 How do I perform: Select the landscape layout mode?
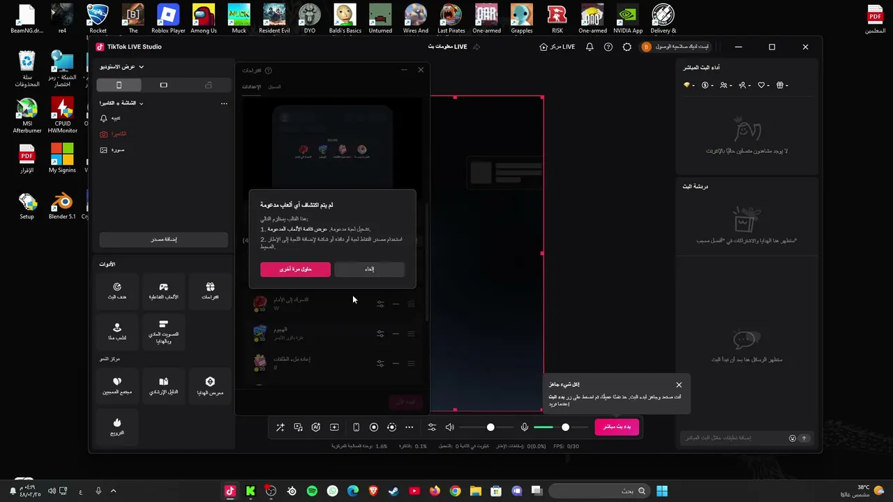point(164,85)
